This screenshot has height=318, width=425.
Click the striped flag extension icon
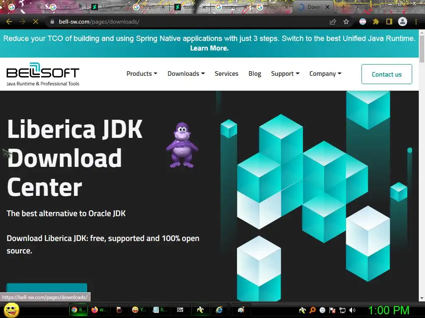[363, 22]
